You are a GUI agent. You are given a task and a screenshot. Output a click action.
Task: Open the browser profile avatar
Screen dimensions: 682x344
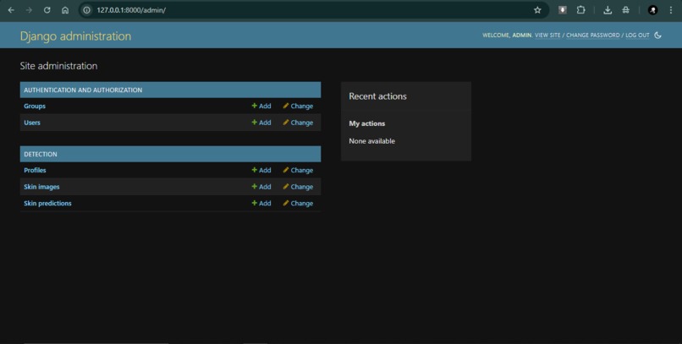[652, 10]
